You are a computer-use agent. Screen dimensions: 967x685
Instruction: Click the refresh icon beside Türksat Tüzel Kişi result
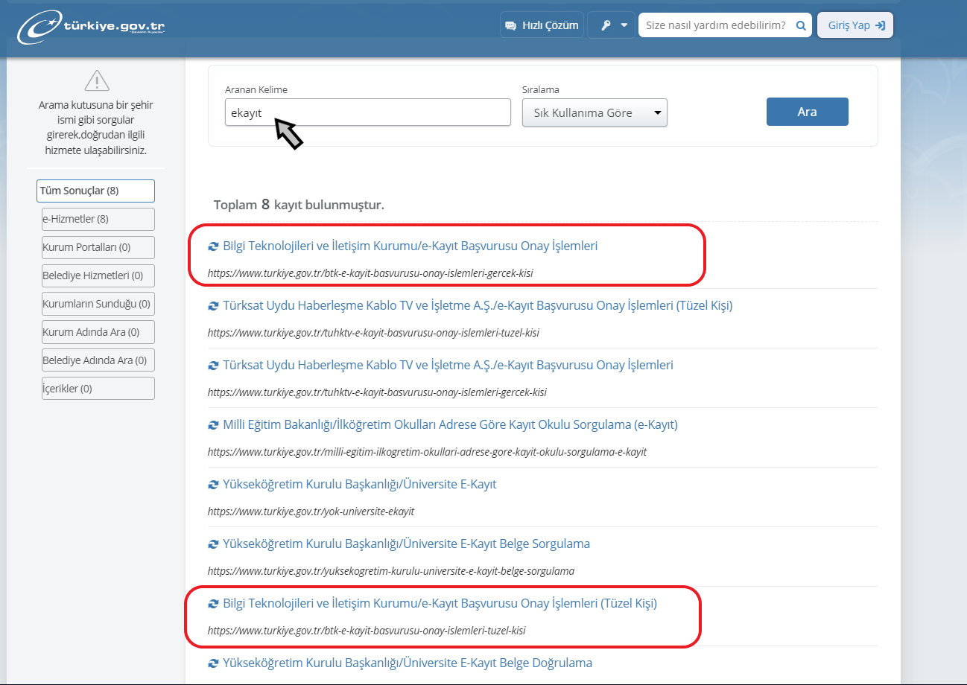213,306
